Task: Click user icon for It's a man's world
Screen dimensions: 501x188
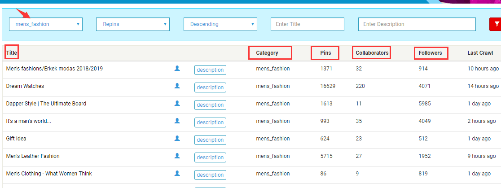Action: (177, 121)
